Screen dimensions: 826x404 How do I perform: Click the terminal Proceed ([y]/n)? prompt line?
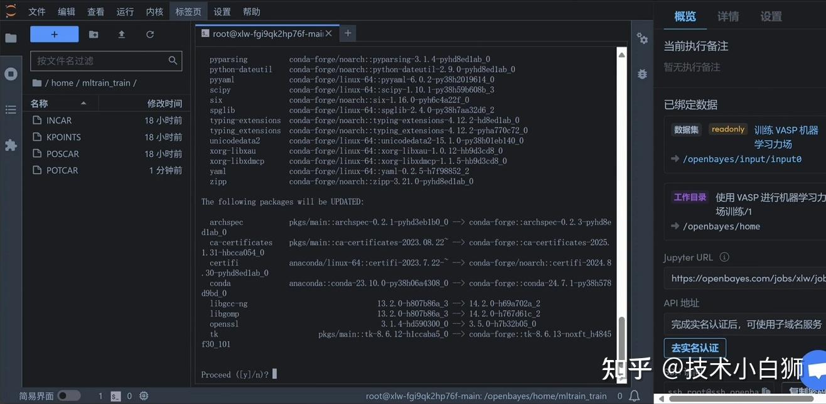tap(239, 374)
